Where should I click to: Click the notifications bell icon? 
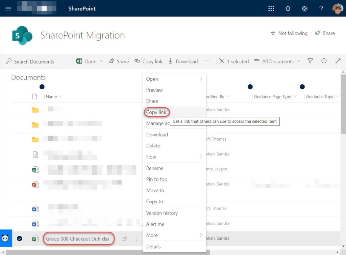click(x=288, y=8)
